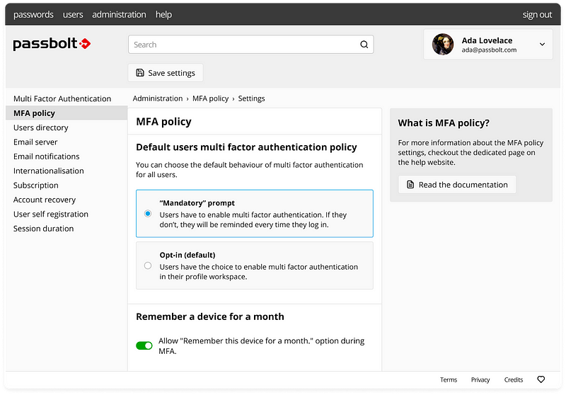Image resolution: width=566 pixels, height=395 pixels.
Task: Open Email server settings
Action: point(35,142)
